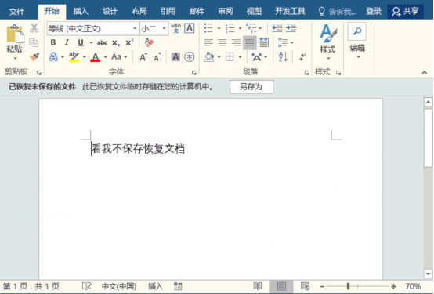
Task: Click the Sign in link
Action: tap(374, 11)
